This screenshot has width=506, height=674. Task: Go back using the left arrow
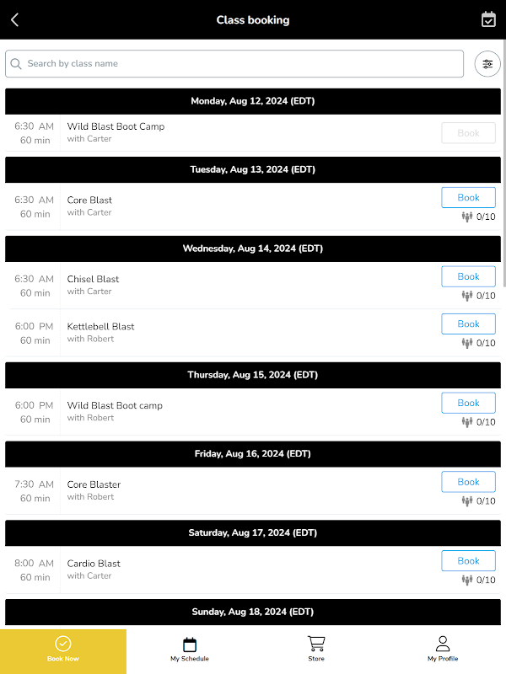15,20
